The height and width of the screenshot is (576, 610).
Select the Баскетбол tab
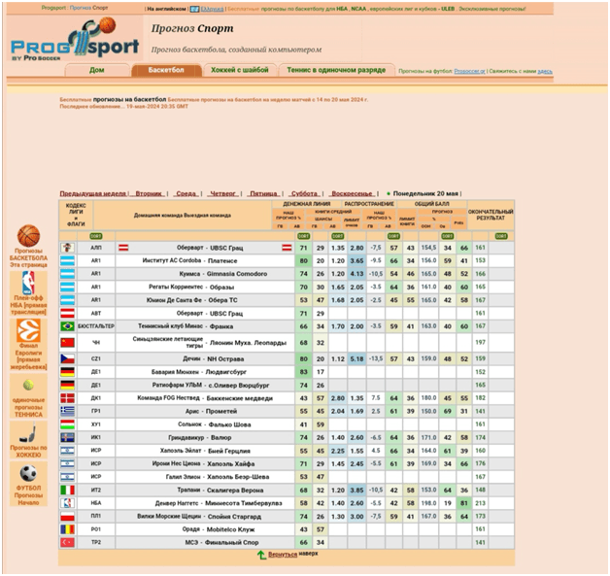pyautogui.click(x=166, y=70)
